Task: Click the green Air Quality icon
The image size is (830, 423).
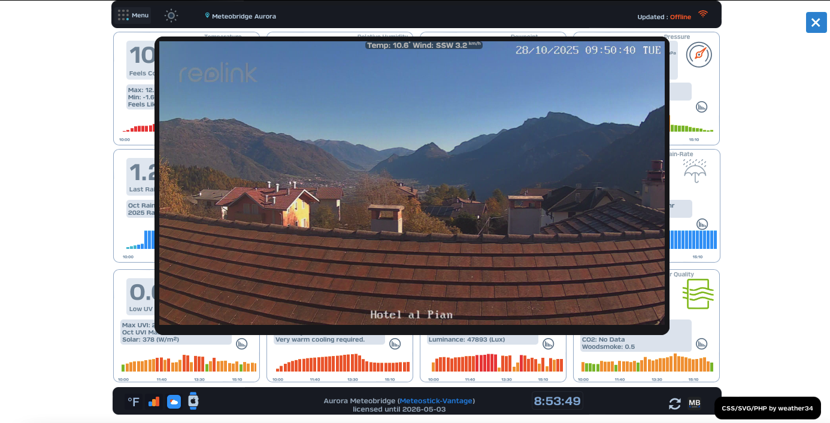Action: [698, 294]
